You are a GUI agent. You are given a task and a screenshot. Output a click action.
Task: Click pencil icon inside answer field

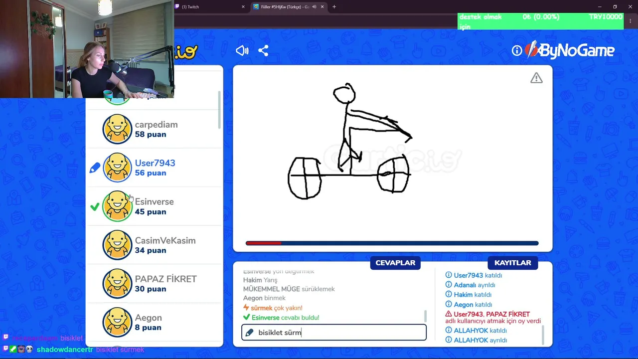click(250, 333)
